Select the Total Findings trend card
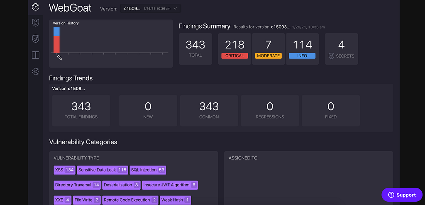 click(81, 110)
